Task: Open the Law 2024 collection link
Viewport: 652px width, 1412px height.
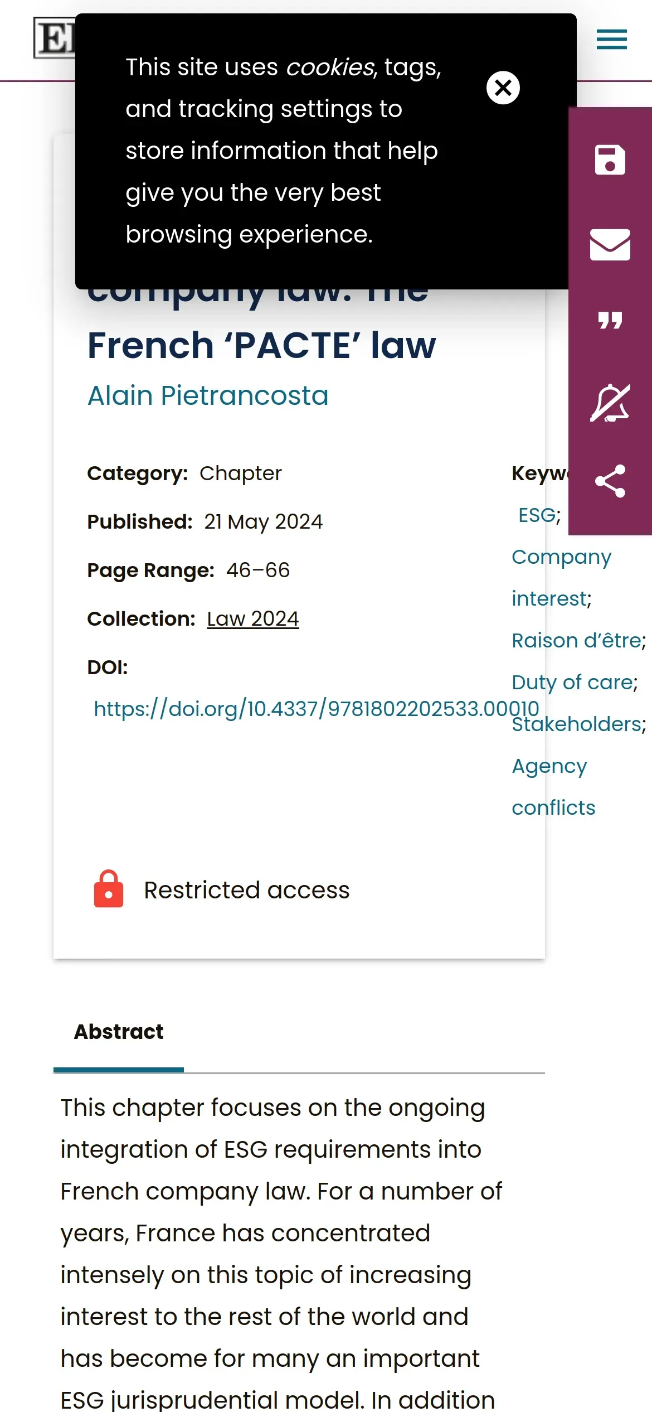Action: pyautogui.click(x=252, y=618)
